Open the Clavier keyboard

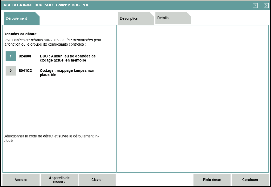coord(97,180)
